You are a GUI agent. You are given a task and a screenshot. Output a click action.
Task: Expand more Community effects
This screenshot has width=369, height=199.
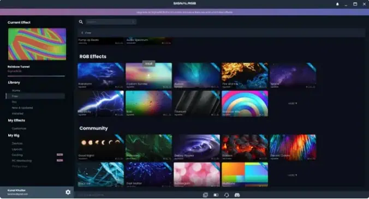[x=293, y=175]
